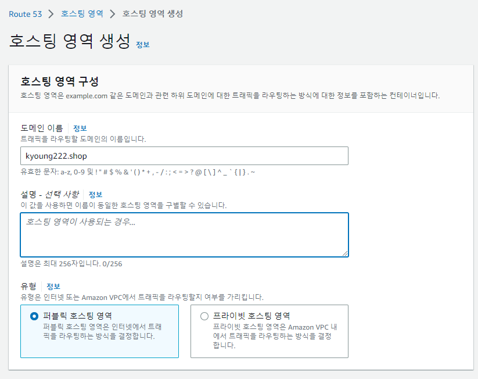Open the Route 53 breadcrumb link
This screenshot has height=379, width=478.
point(26,14)
